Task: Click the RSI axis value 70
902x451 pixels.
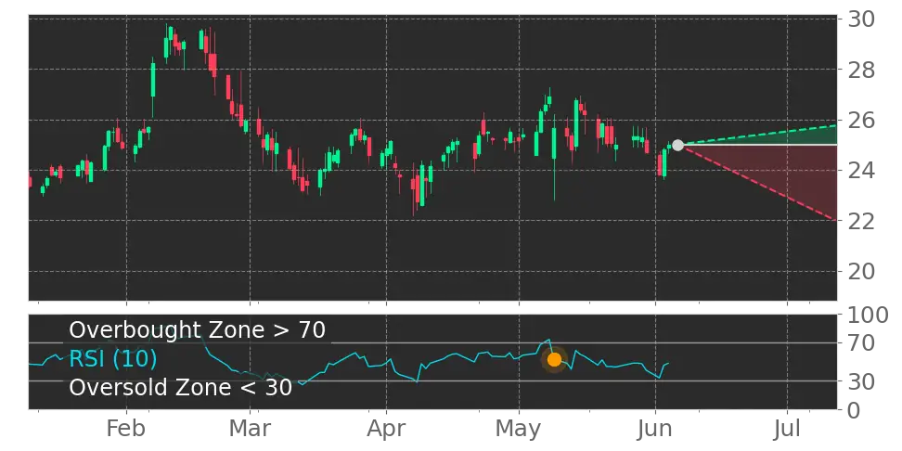Action: [861, 343]
